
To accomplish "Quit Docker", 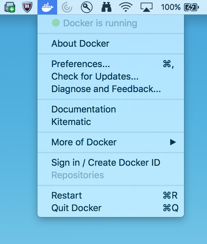I will (x=77, y=208).
